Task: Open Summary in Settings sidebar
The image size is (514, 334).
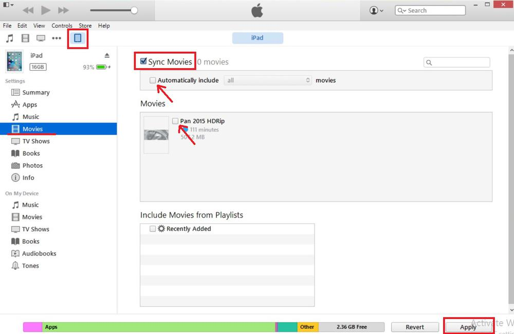Action: (x=36, y=92)
